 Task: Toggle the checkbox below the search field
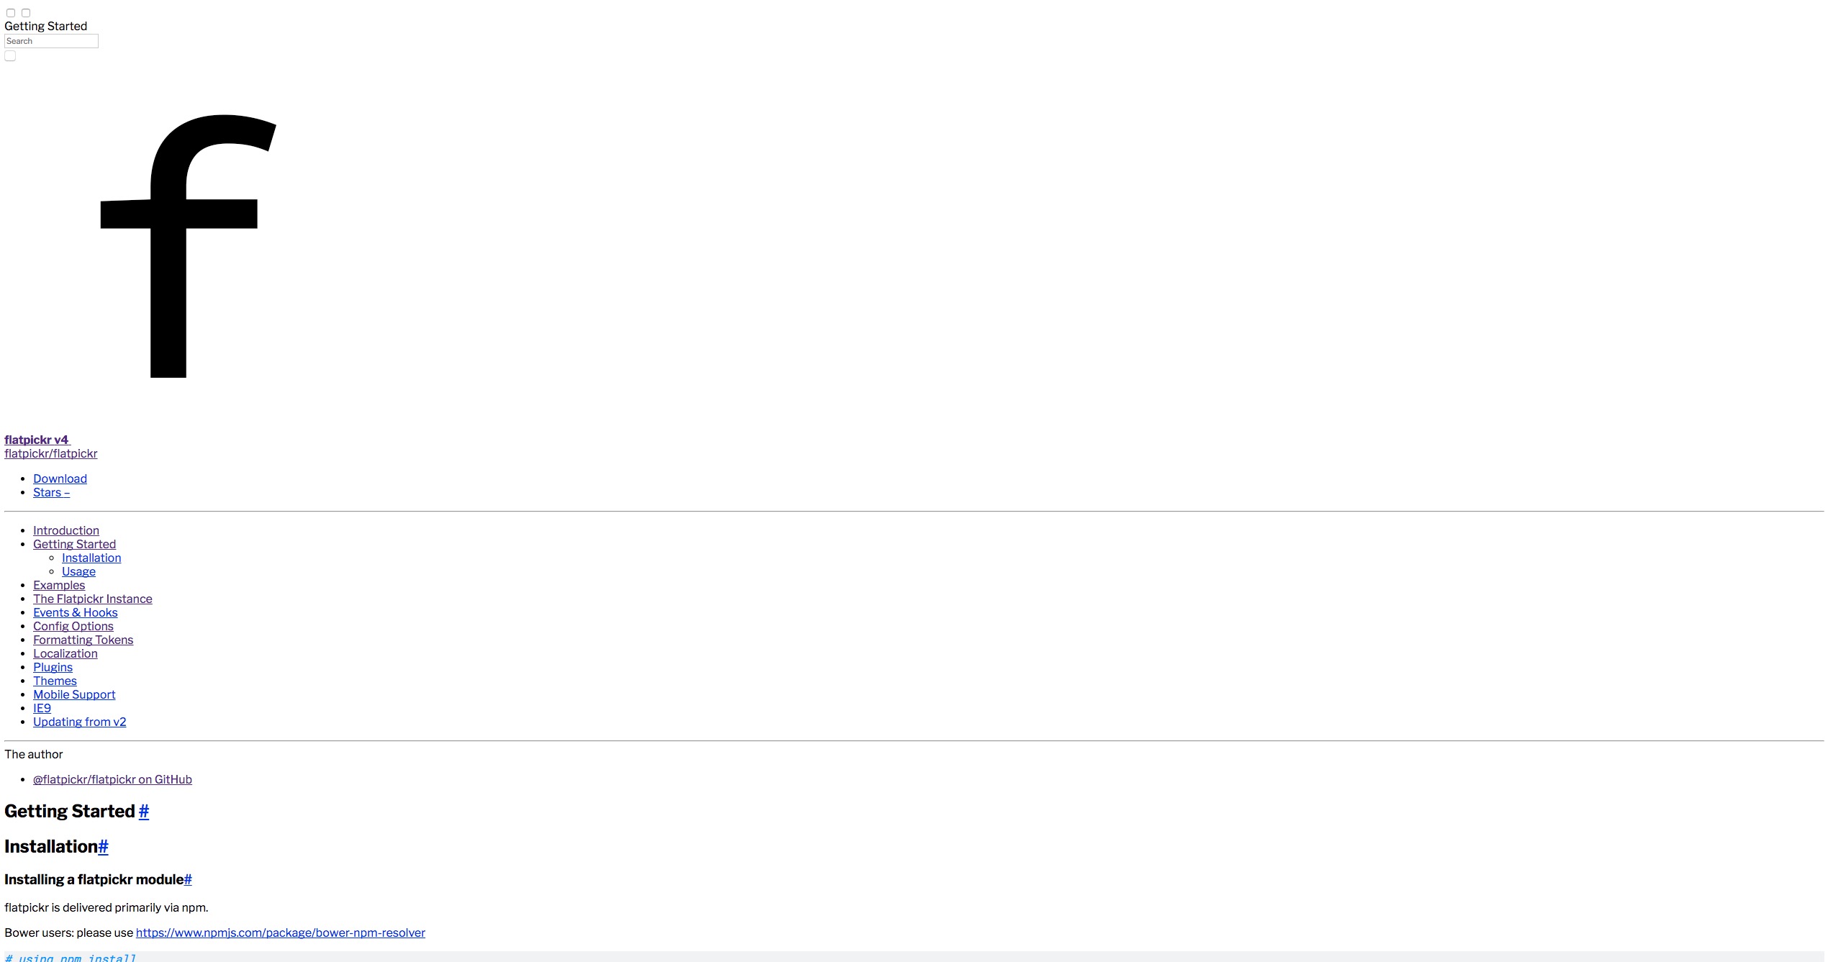tap(10, 55)
